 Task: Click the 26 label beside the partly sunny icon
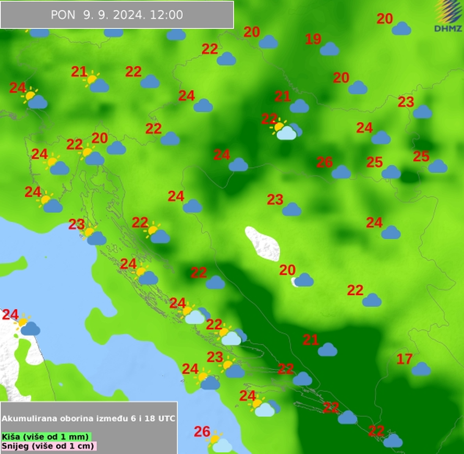[202, 432]
